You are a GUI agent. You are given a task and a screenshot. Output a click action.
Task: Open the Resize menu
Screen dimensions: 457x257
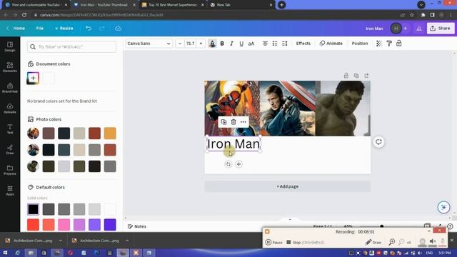64,29
